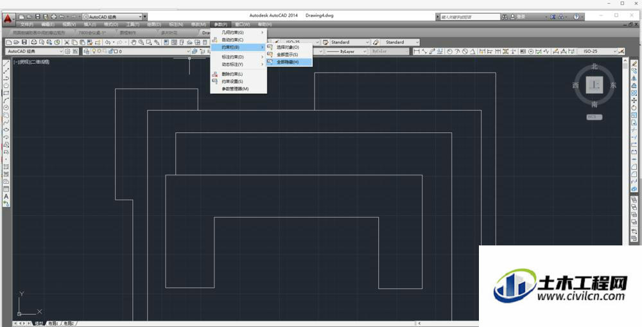Expand the layer list dropdown
This screenshot has height=327, width=642.
pos(188,51)
